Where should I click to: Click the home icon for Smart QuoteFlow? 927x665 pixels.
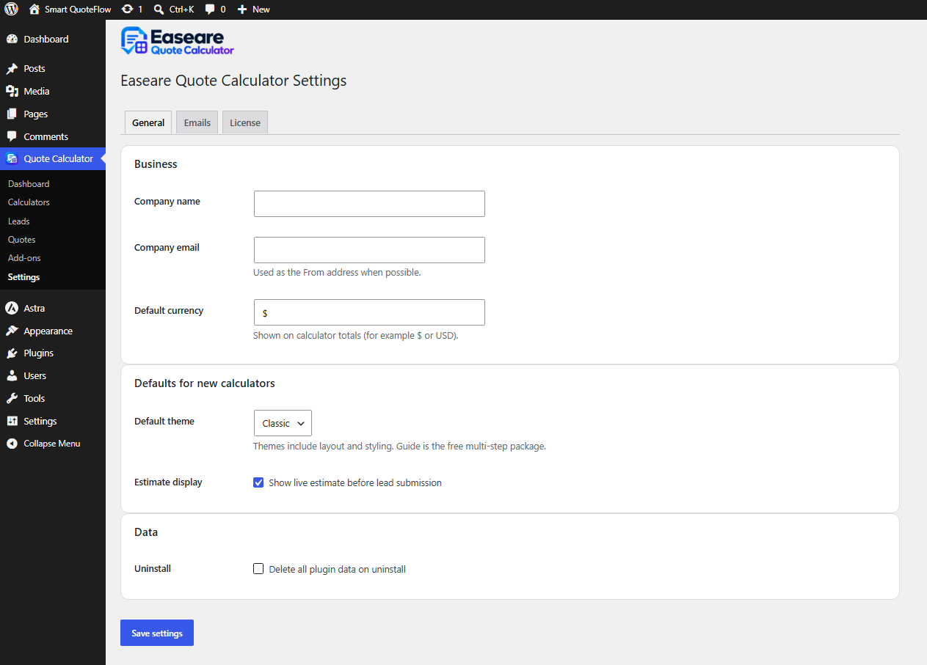coord(34,10)
